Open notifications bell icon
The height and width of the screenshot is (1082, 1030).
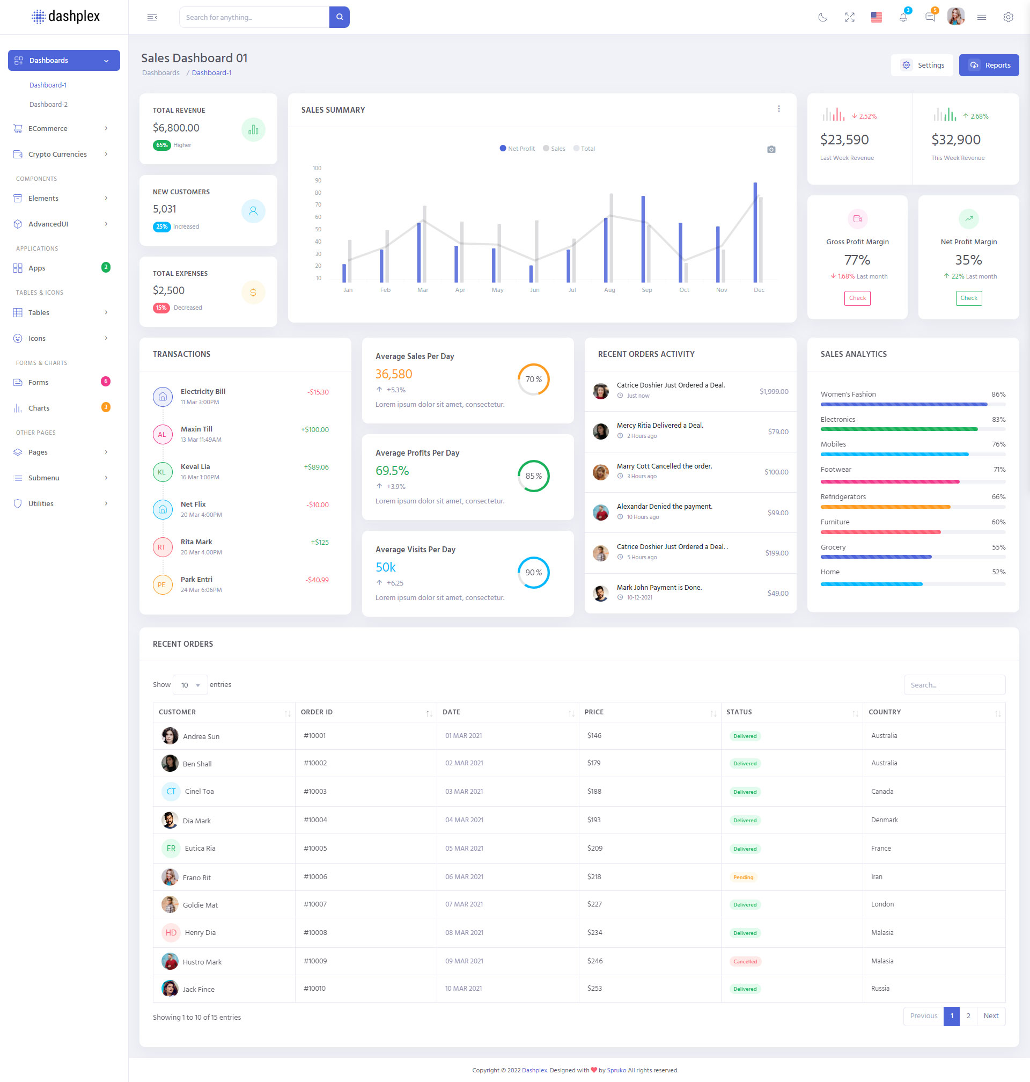pyautogui.click(x=903, y=17)
